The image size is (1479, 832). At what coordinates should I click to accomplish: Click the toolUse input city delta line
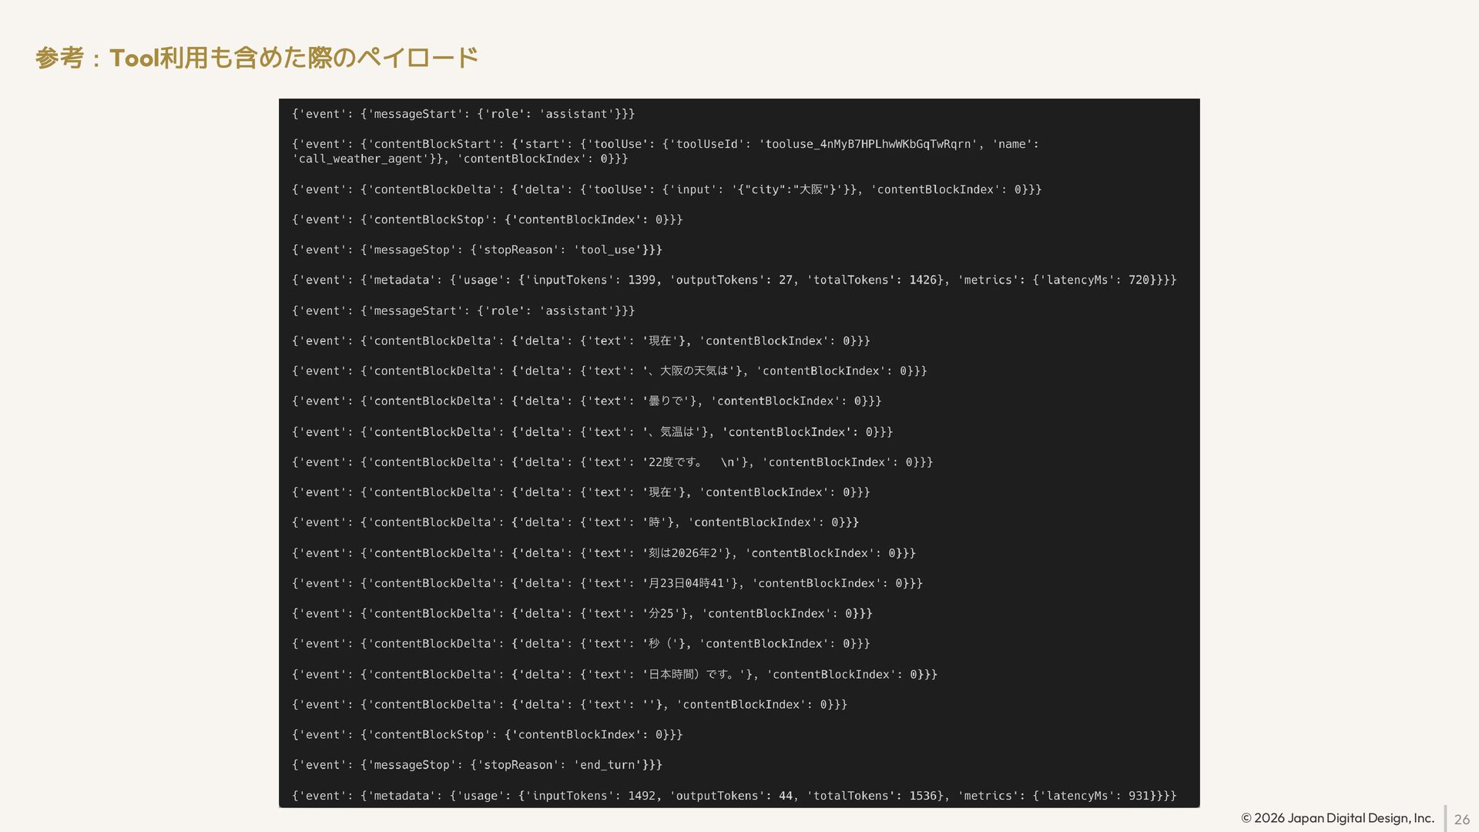tap(666, 190)
